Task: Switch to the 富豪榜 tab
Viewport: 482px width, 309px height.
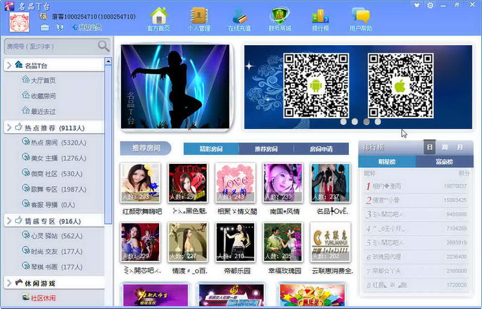Action: 444,161
